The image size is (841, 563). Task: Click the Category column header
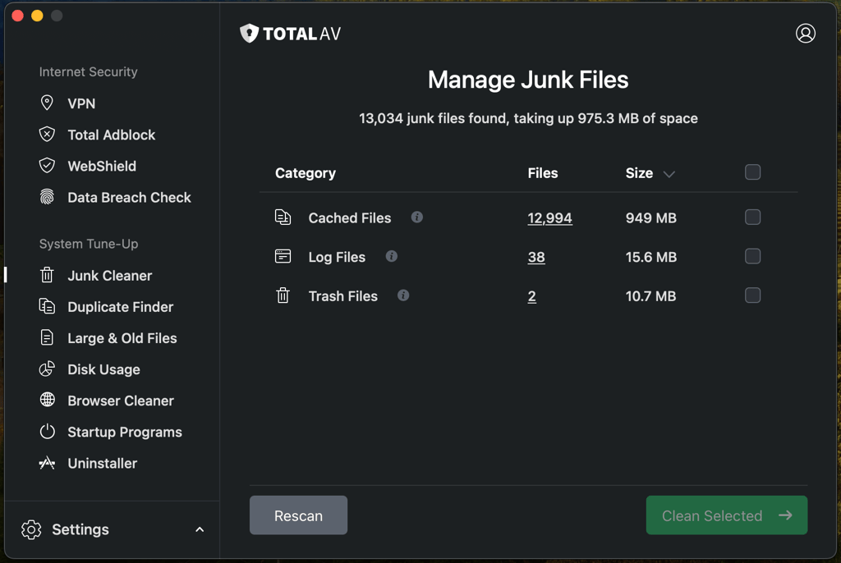[306, 172]
